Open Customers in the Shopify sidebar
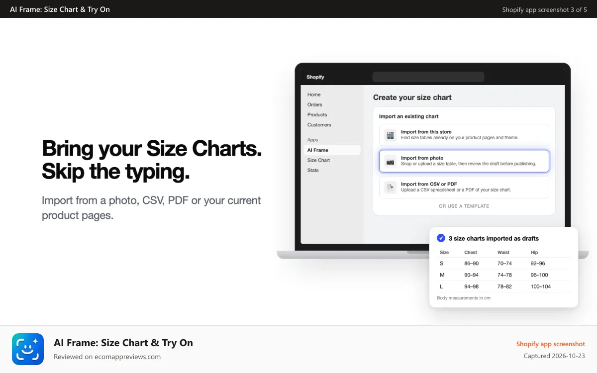The width and height of the screenshot is (597, 373). coord(319,125)
